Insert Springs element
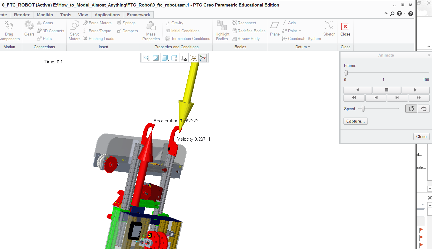The width and height of the screenshot is (432, 249). [126, 23]
